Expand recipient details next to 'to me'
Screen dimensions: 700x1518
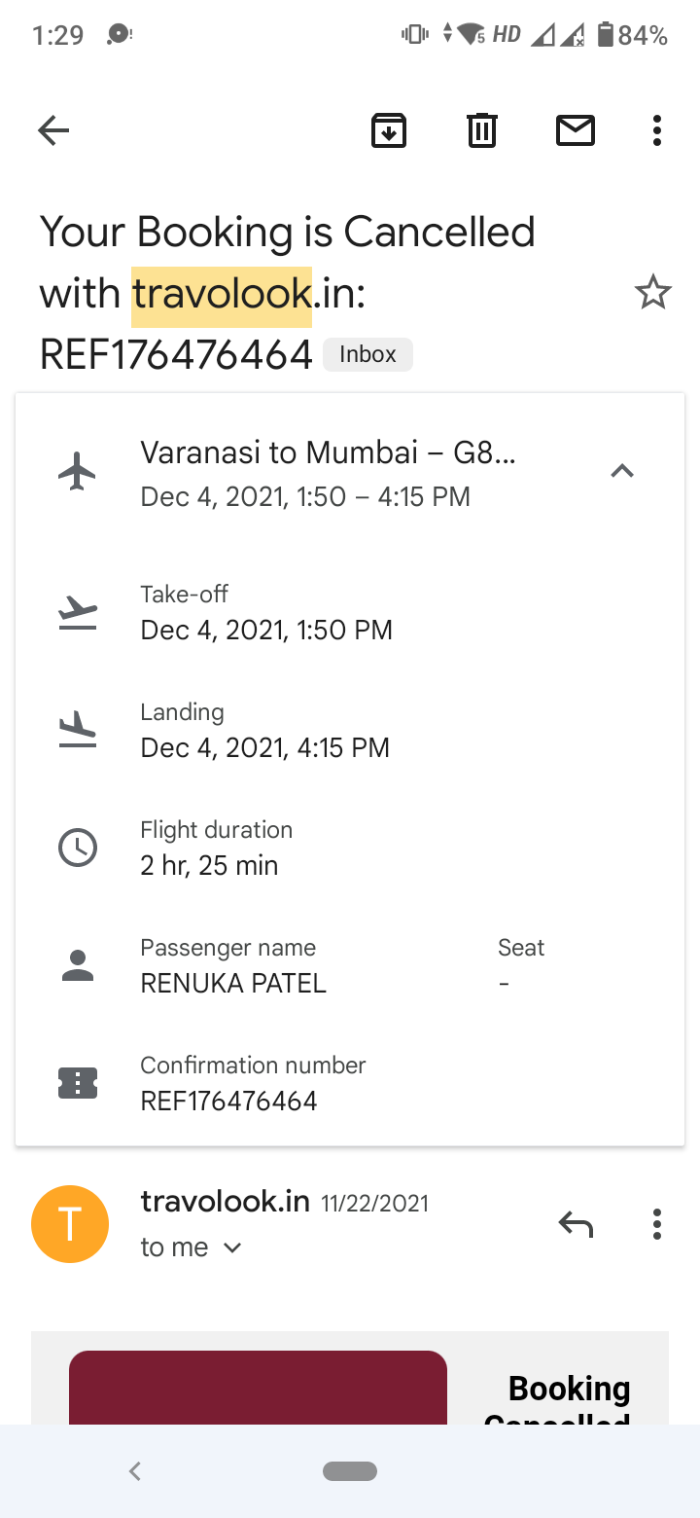(x=232, y=1247)
